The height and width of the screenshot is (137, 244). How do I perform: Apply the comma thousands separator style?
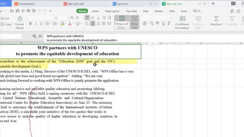tap(157, 24)
